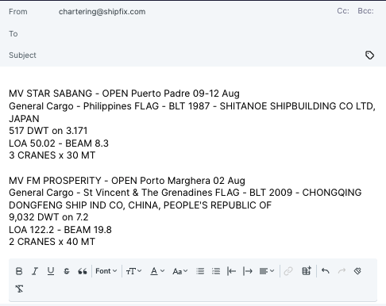The image size is (386, 306).
Task: Add Cc recipients
Action: pos(343,11)
